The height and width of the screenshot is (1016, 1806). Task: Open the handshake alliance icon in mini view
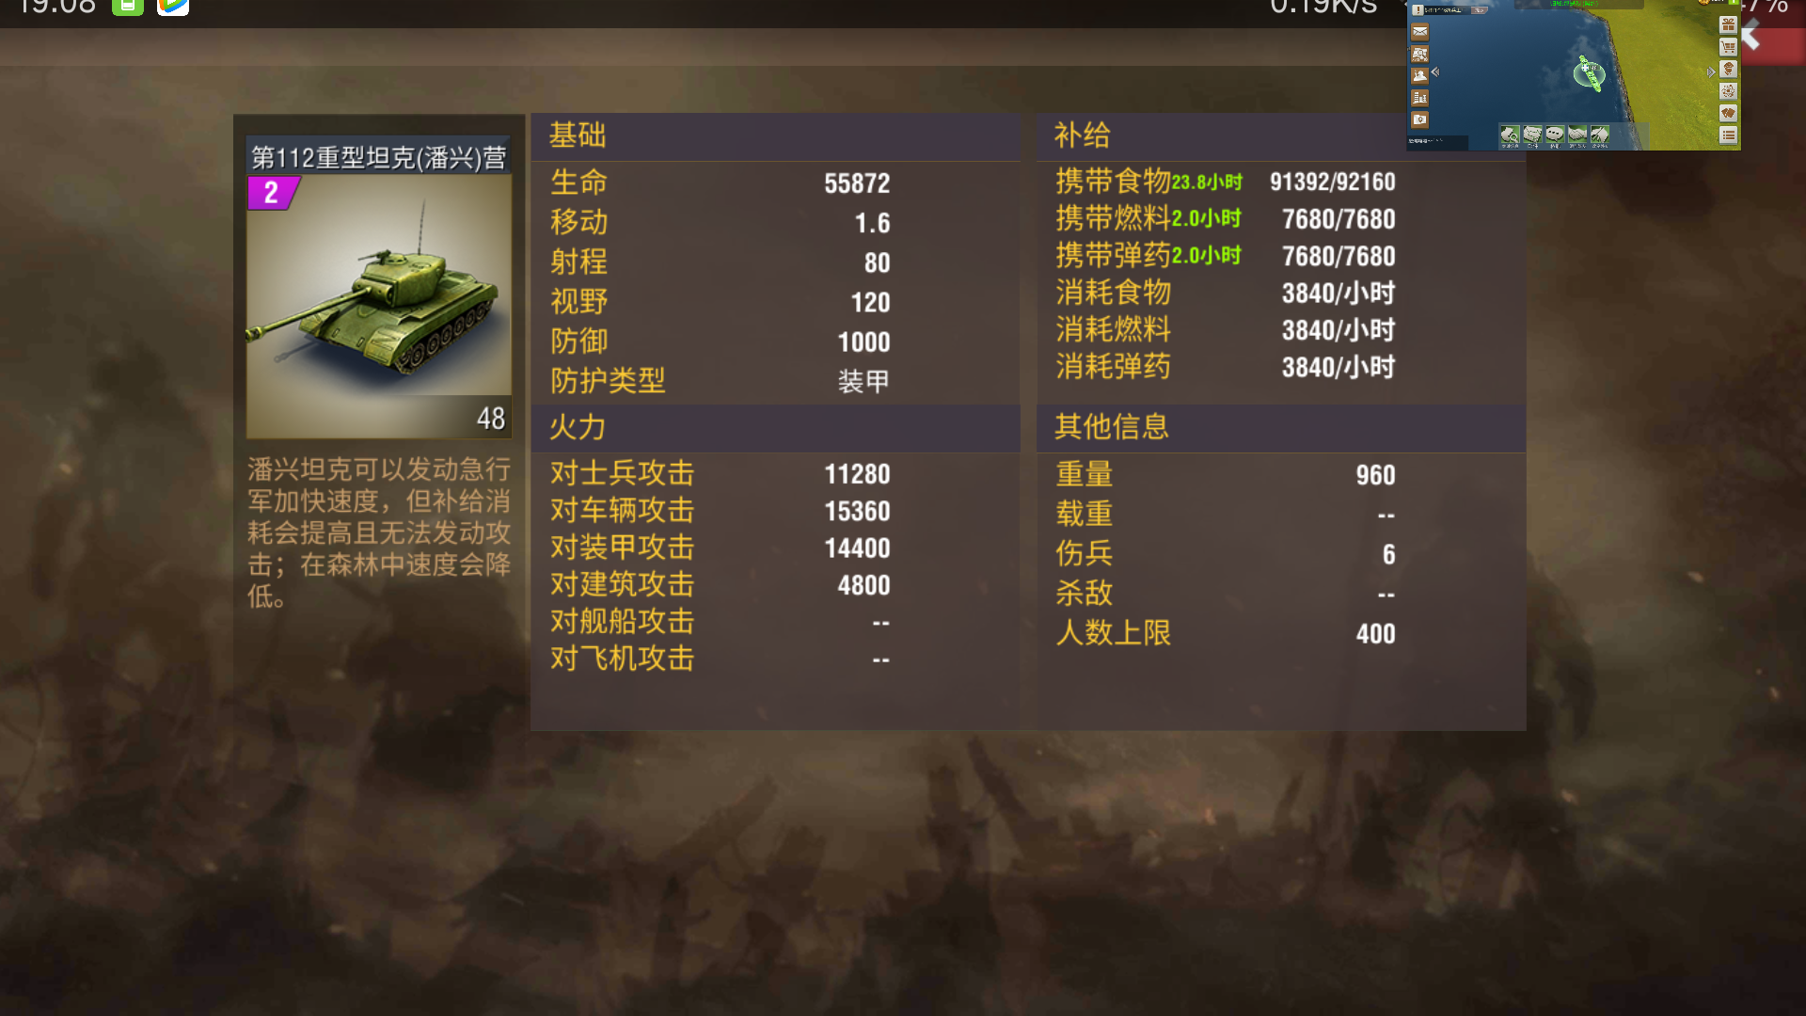tap(1577, 134)
